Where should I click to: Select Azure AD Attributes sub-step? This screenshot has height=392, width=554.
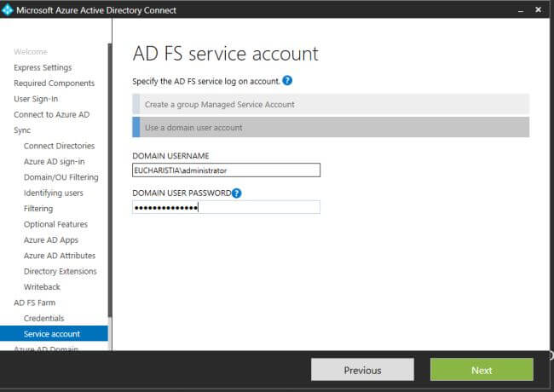point(60,256)
